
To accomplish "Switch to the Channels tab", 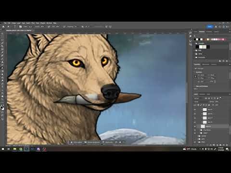I will (203, 94).
